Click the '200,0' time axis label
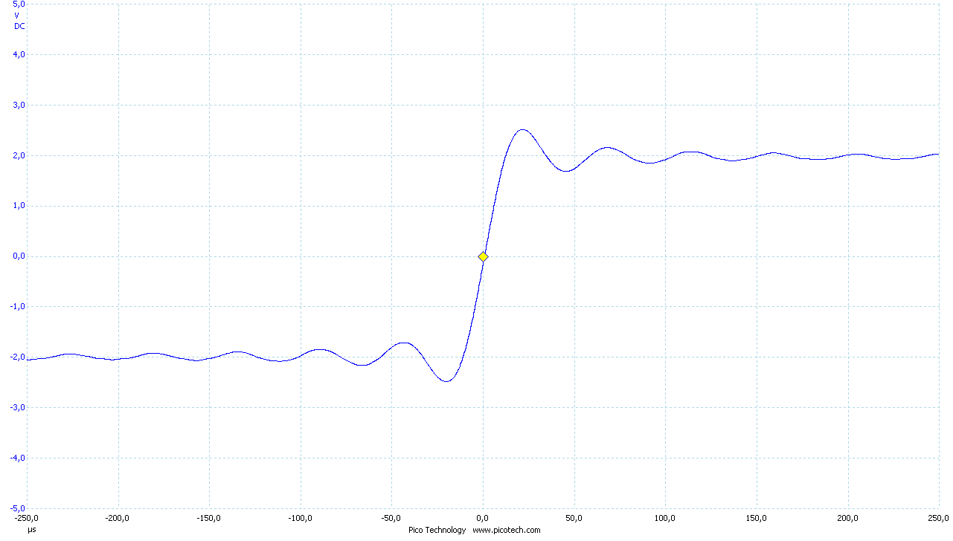 (848, 518)
